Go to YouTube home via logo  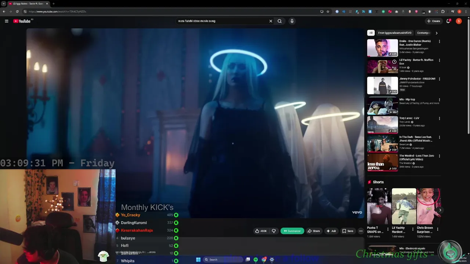pyautogui.click(x=22, y=21)
